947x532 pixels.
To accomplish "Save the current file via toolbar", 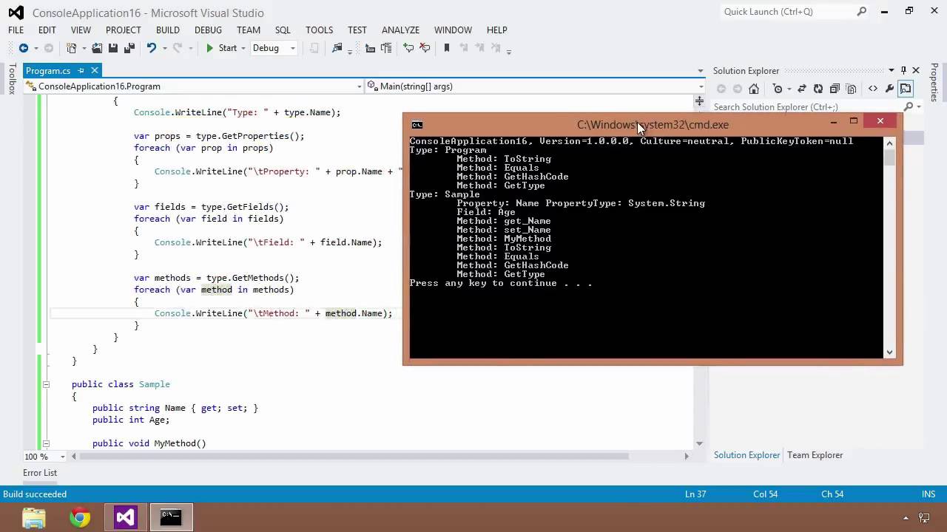I will click(x=113, y=48).
